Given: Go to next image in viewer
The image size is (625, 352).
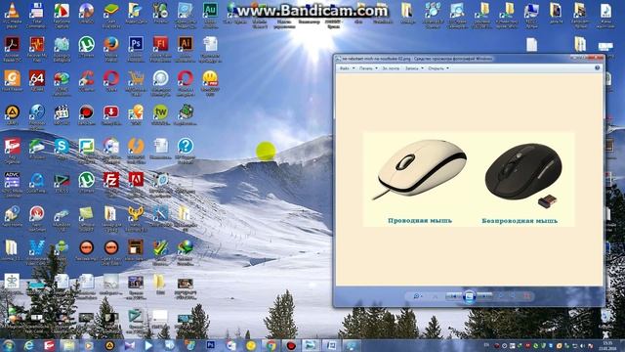Looking at the screenshot, I should pyautogui.click(x=484, y=296).
